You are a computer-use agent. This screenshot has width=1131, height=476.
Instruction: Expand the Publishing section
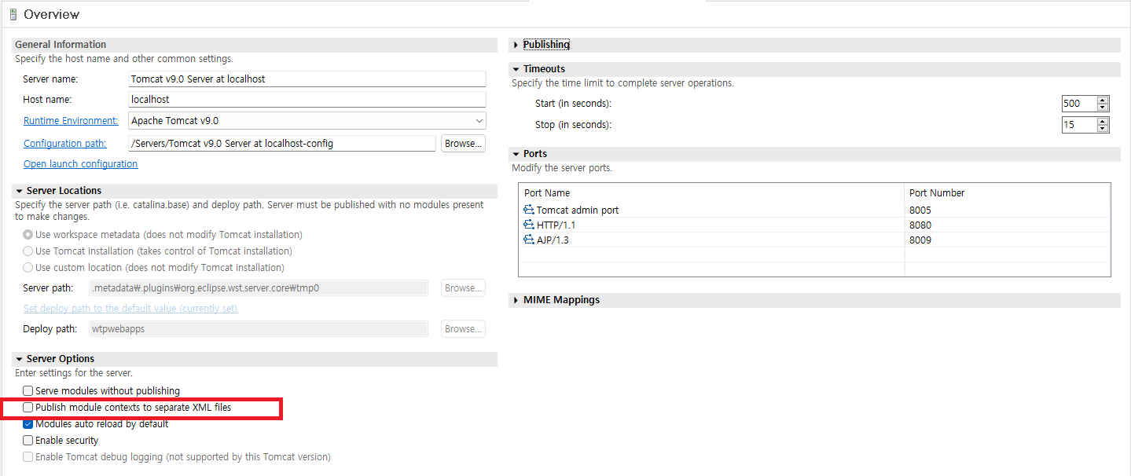[516, 45]
